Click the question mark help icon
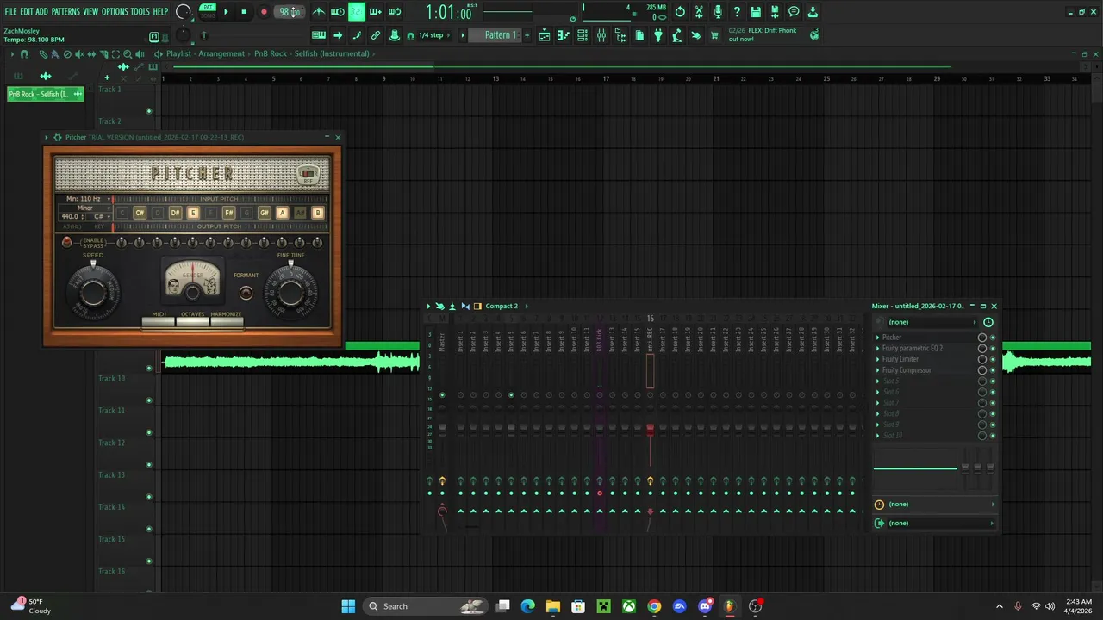 click(737, 12)
